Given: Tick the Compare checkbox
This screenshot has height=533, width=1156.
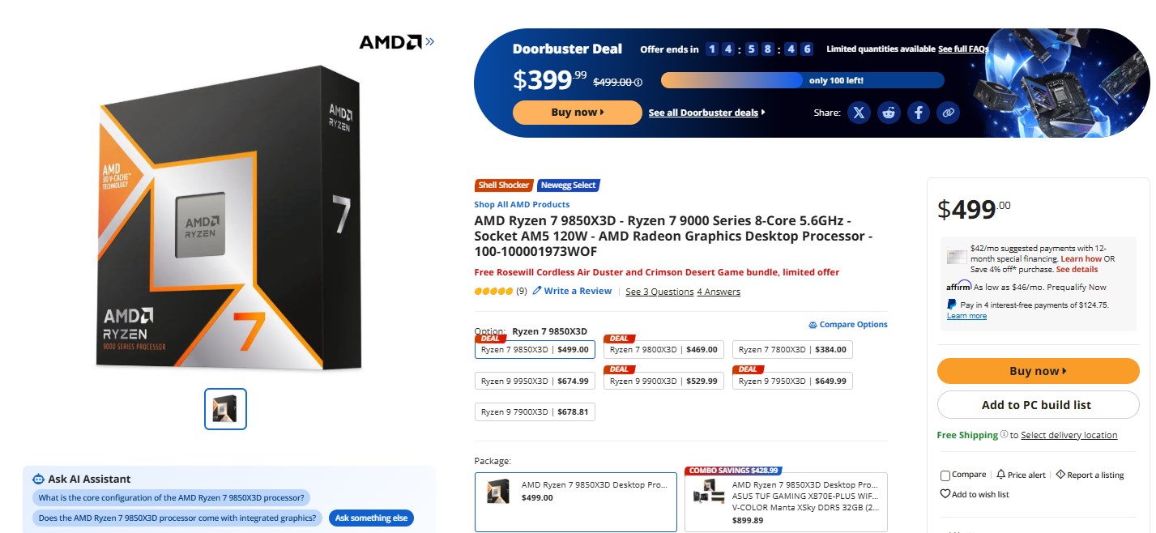Looking at the screenshot, I should [945, 475].
